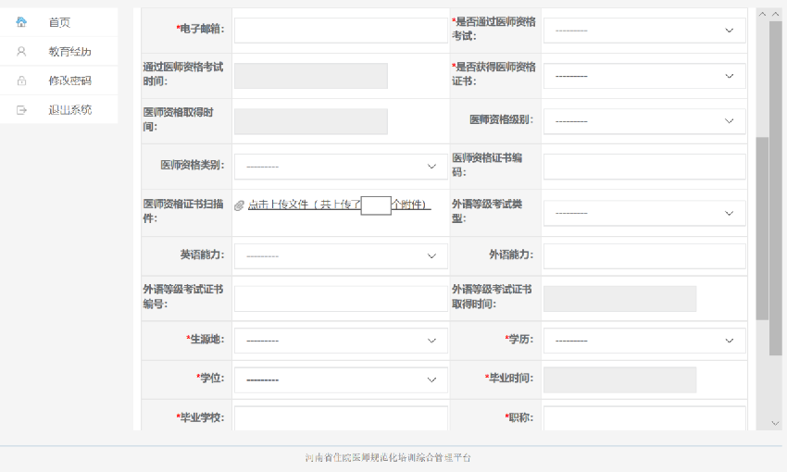Focus 外语等级考试证书编号 input field
This screenshot has width=787, height=472.
tap(341, 298)
